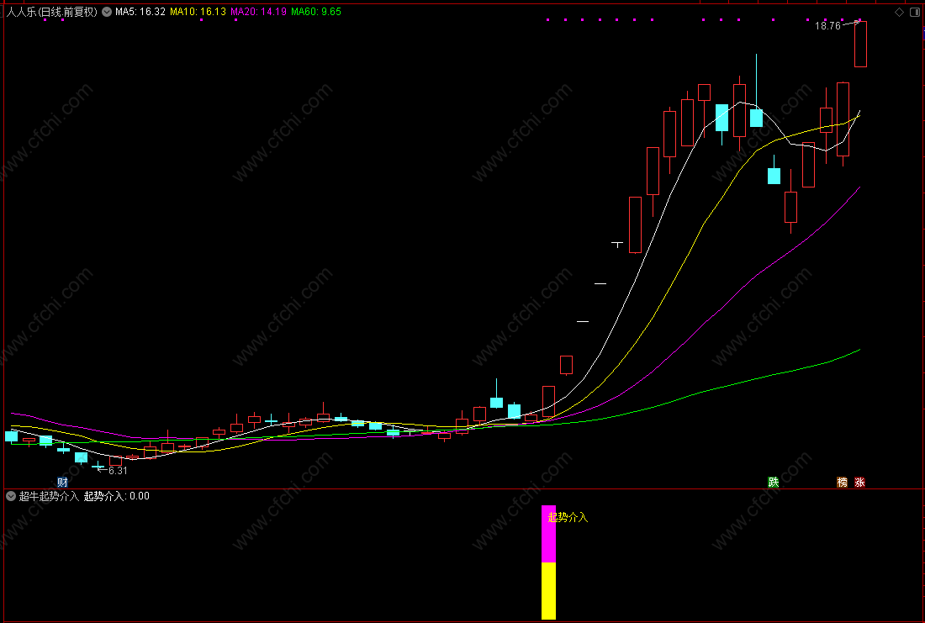925x623 pixels.
Task: Open the 榜 marker
Action: click(842, 482)
